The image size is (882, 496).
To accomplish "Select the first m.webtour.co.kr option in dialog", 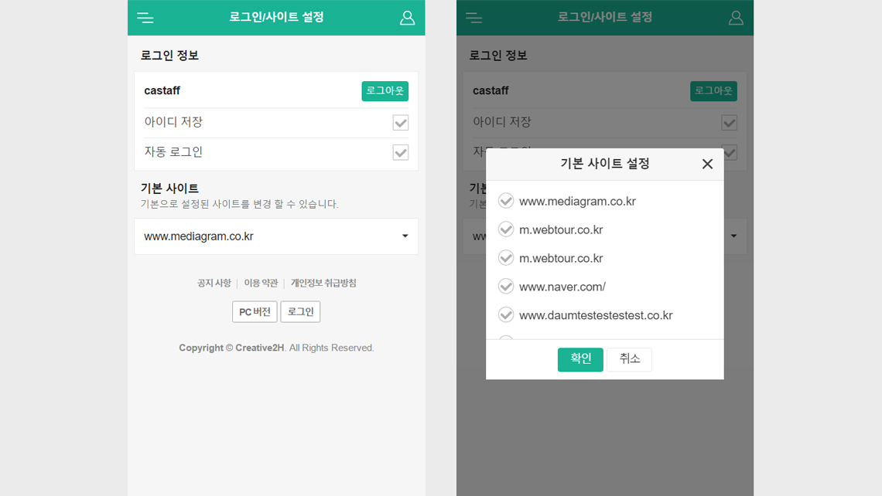I will (x=561, y=230).
